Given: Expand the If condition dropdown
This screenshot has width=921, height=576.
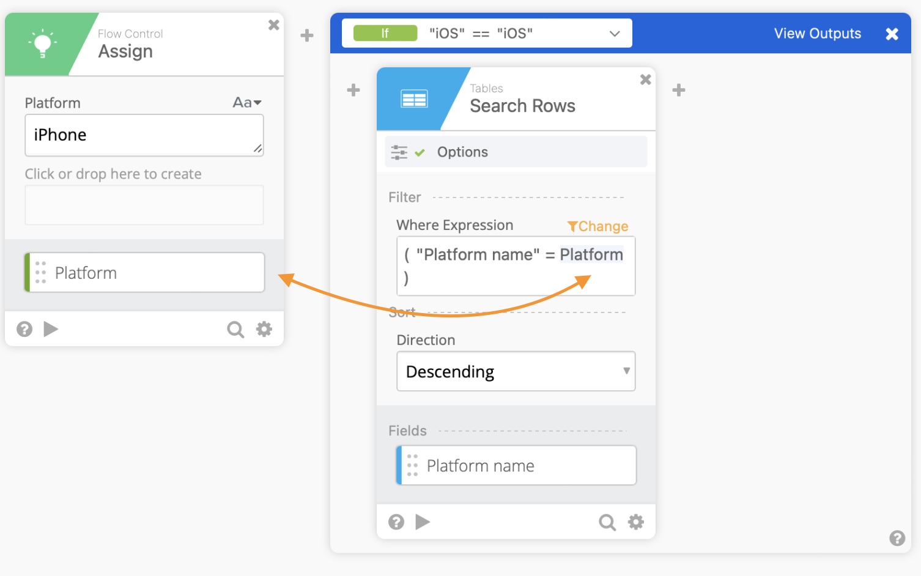Looking at the screenshot, I should [x=615, y=34].
